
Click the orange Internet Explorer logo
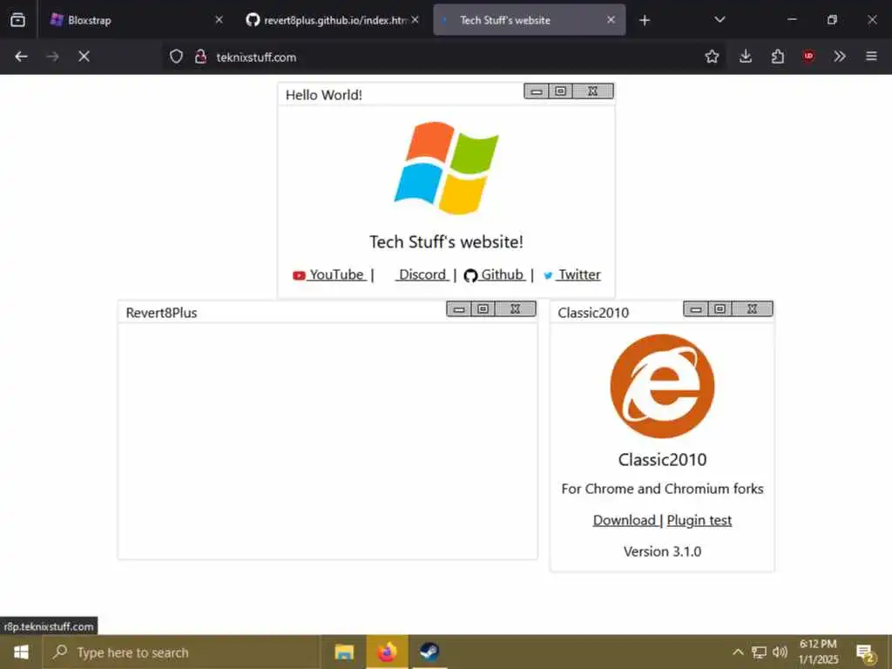662,386
